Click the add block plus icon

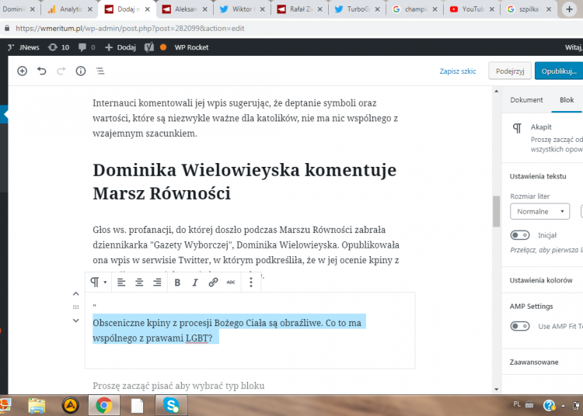point(22,71)
